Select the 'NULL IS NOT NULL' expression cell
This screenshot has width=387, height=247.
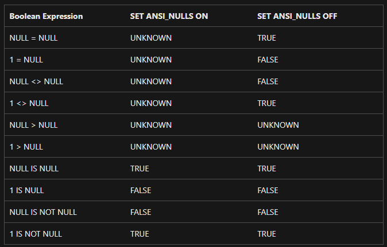point(43,212)
